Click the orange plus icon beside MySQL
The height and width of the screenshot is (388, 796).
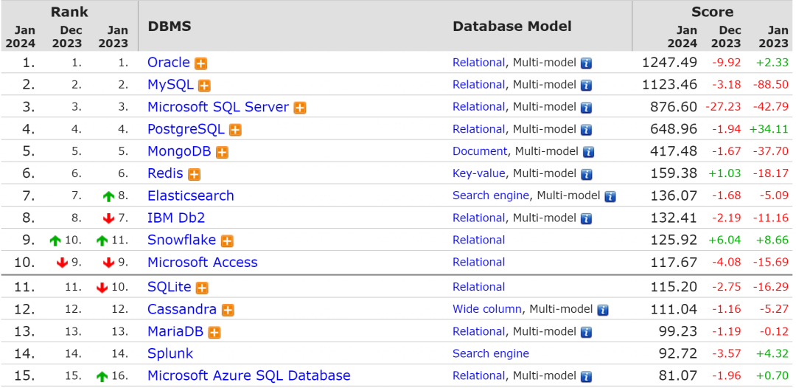coord(204,86)
